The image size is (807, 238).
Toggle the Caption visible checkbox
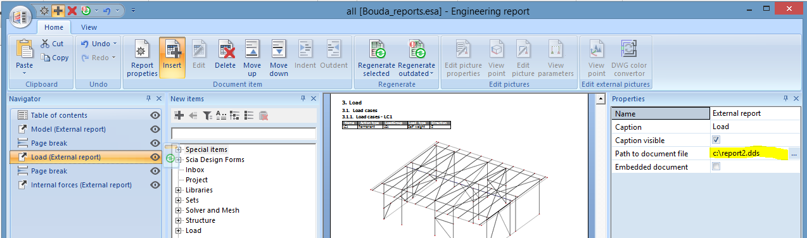tap(716, 140)
